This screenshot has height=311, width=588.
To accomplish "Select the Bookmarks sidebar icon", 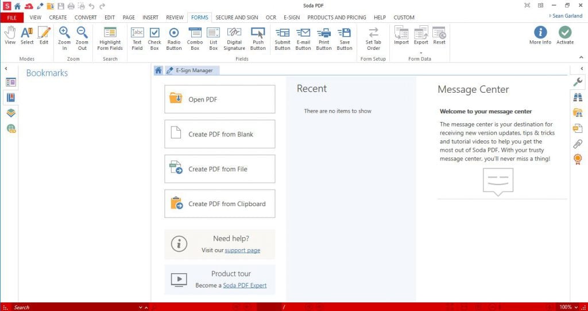I will pos(11,98).
